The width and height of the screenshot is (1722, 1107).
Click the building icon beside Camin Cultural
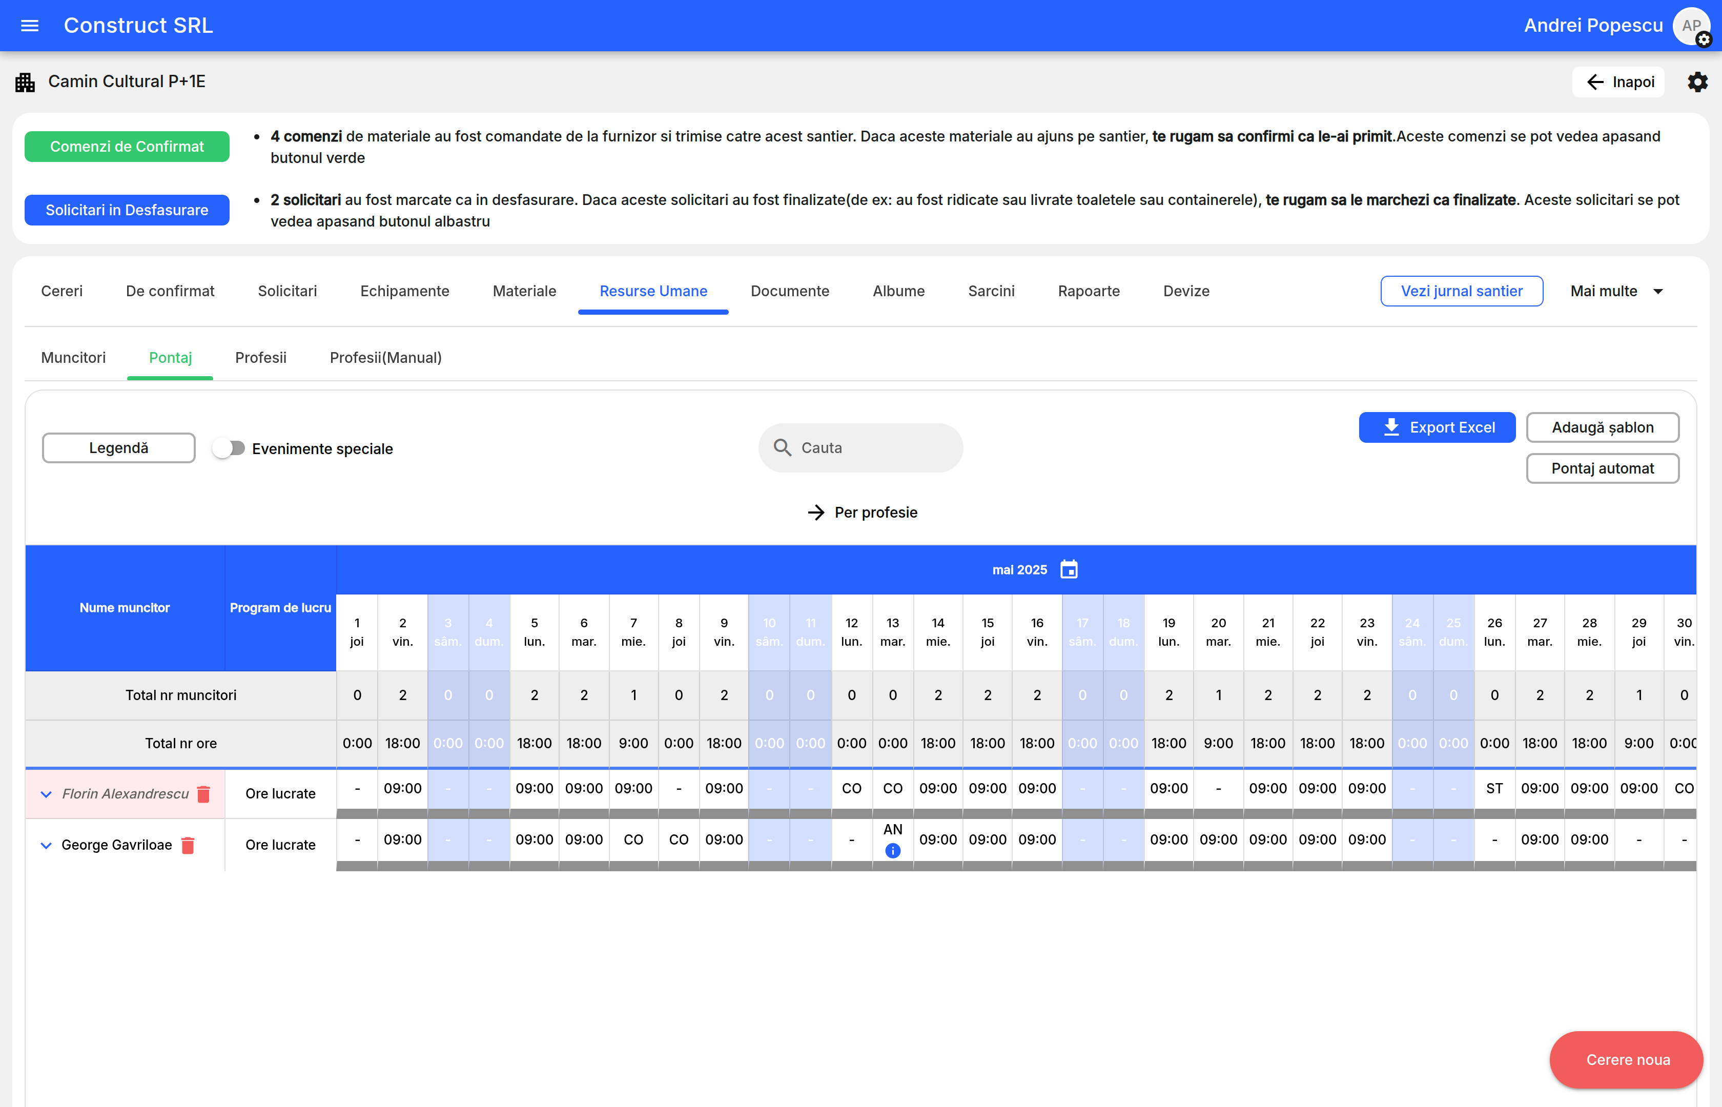pos(25,82)
